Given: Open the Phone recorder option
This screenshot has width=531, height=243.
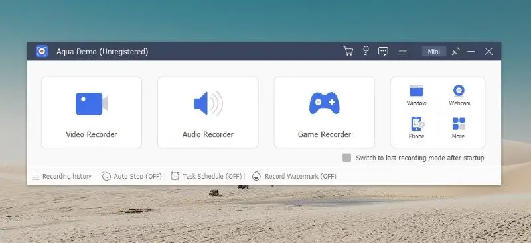Looking at the screenshot, I should pyautogui.click(x=417, y=128).
